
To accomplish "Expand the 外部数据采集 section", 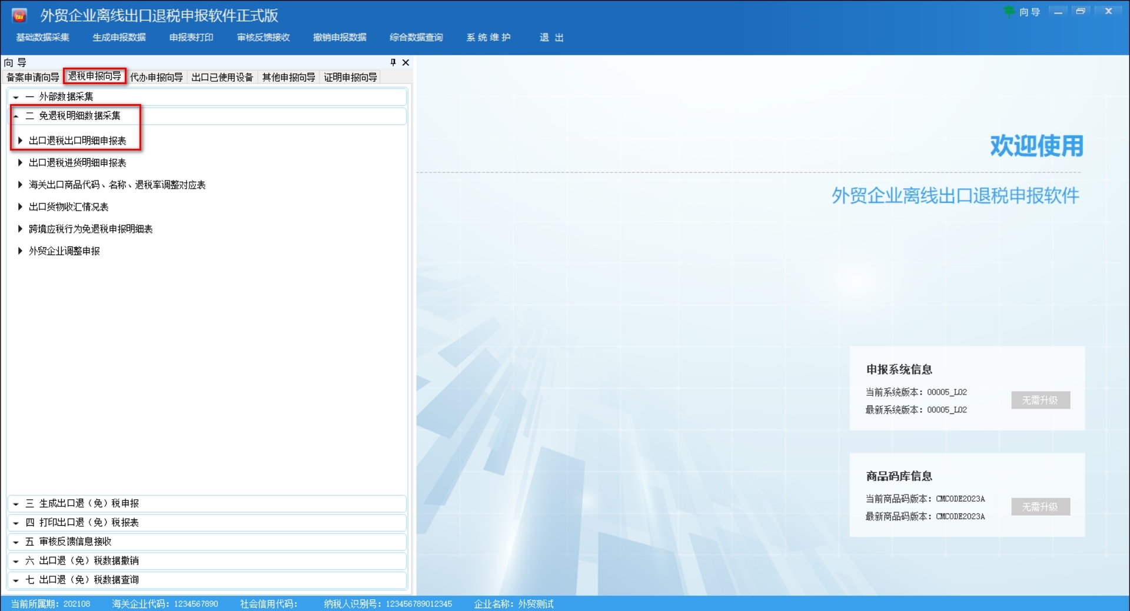I will pyautogui.click(x=15, y=96).
